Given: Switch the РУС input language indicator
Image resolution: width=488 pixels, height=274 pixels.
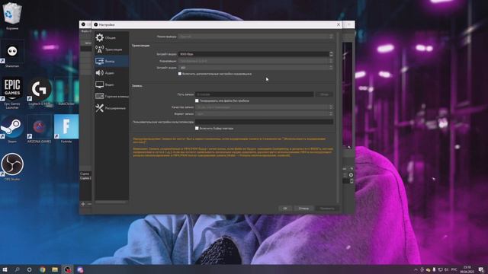Looking at the screenshot, I should [454, 269].
